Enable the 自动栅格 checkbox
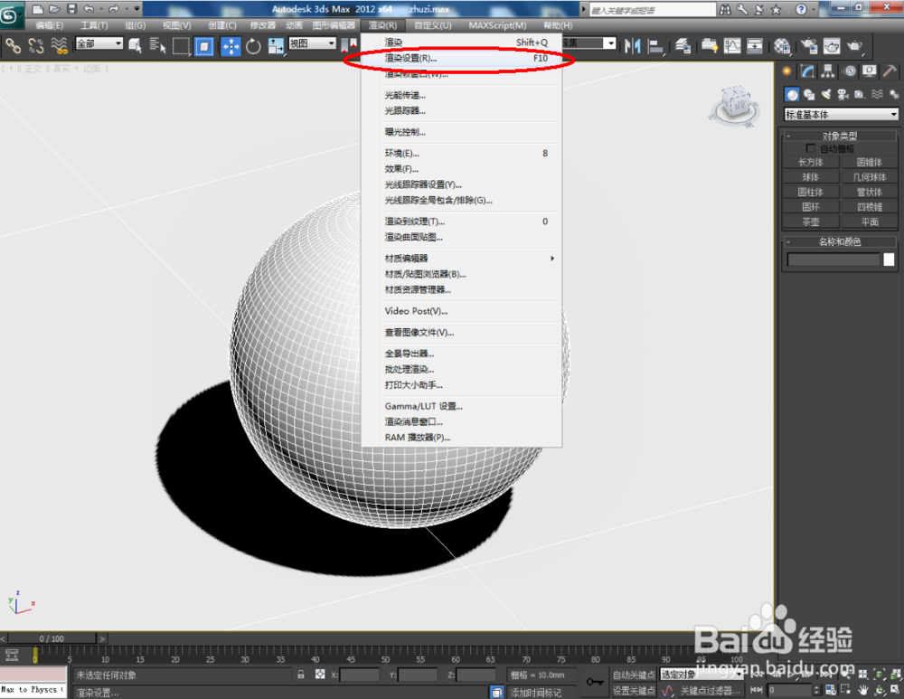The image size is (904, 699). coord(811,149)
